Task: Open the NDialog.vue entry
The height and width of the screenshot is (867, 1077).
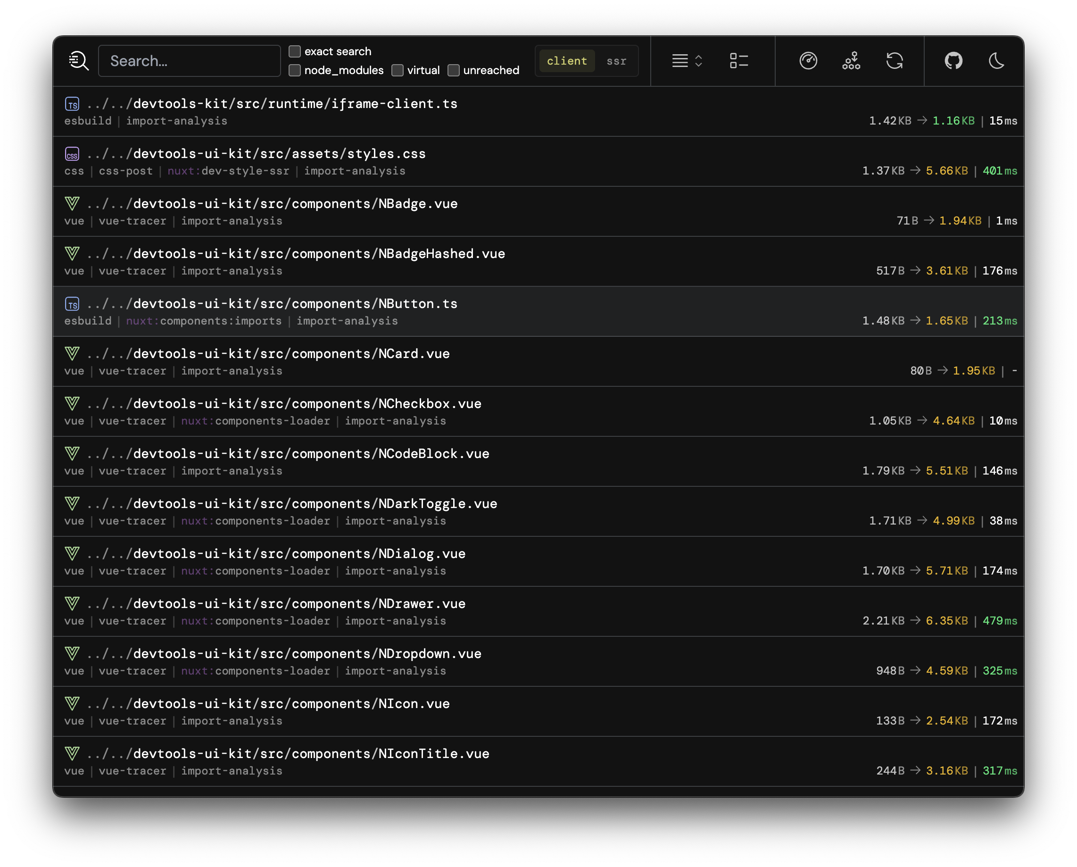Action: pos(538,561)
